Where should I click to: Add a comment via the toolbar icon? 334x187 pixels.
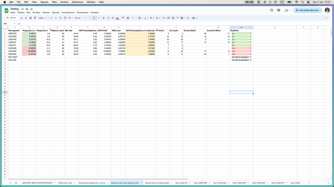pos(169,18)
